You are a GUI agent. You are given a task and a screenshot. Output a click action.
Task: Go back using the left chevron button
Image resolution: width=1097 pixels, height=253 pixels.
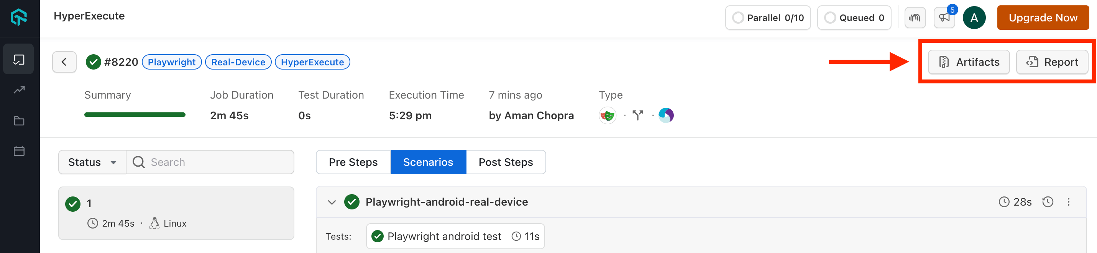[x=64, y=62]
